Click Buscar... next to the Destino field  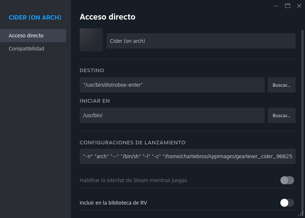pyautogui.click(x=281, y=85)
